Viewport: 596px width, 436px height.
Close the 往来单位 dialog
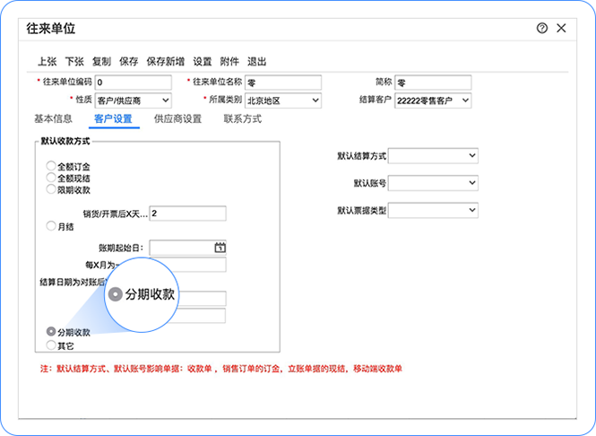coord(561,28)
